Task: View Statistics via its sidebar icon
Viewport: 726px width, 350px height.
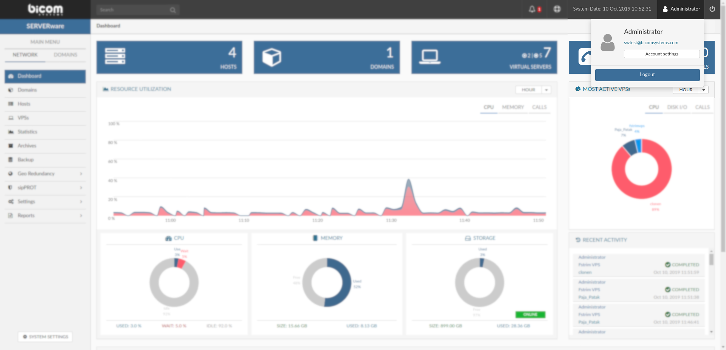Action: coord(10,132)
